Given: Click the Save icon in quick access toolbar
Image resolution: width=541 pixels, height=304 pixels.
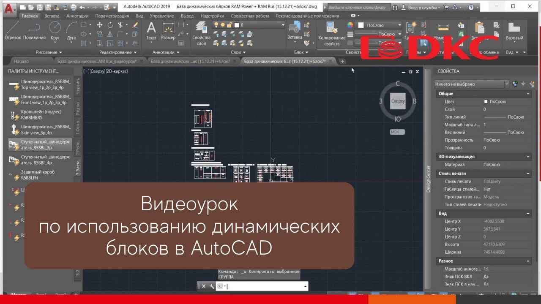Looking at the screenshot, I should pos(39,7).
